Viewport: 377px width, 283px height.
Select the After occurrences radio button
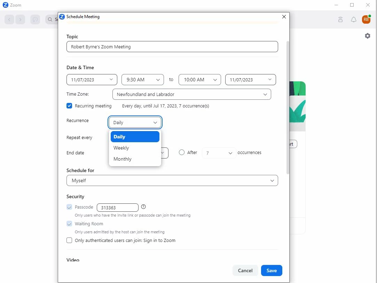[x=182, y=152]
